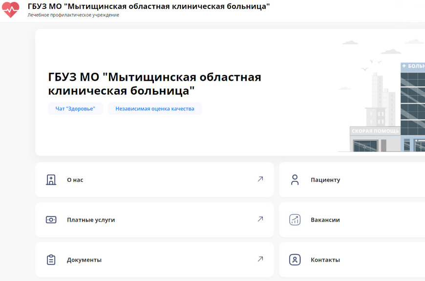Click the contact card icon beside Контакты
Image resolution: width=425 pixels, height=281 pixels.
click(x=295, y=260)
